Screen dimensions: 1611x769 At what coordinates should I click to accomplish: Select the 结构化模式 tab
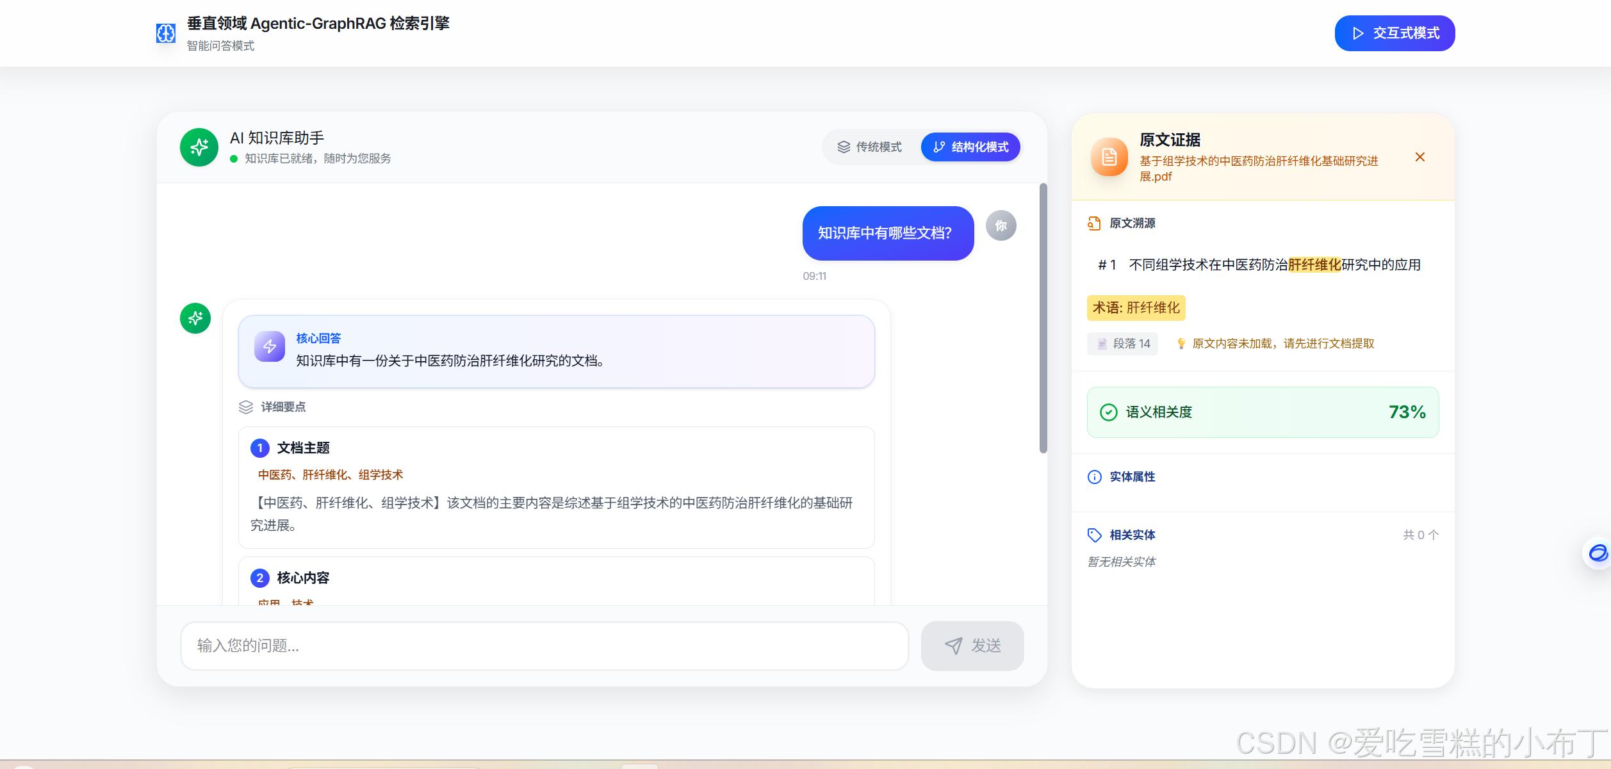(970, 147)
